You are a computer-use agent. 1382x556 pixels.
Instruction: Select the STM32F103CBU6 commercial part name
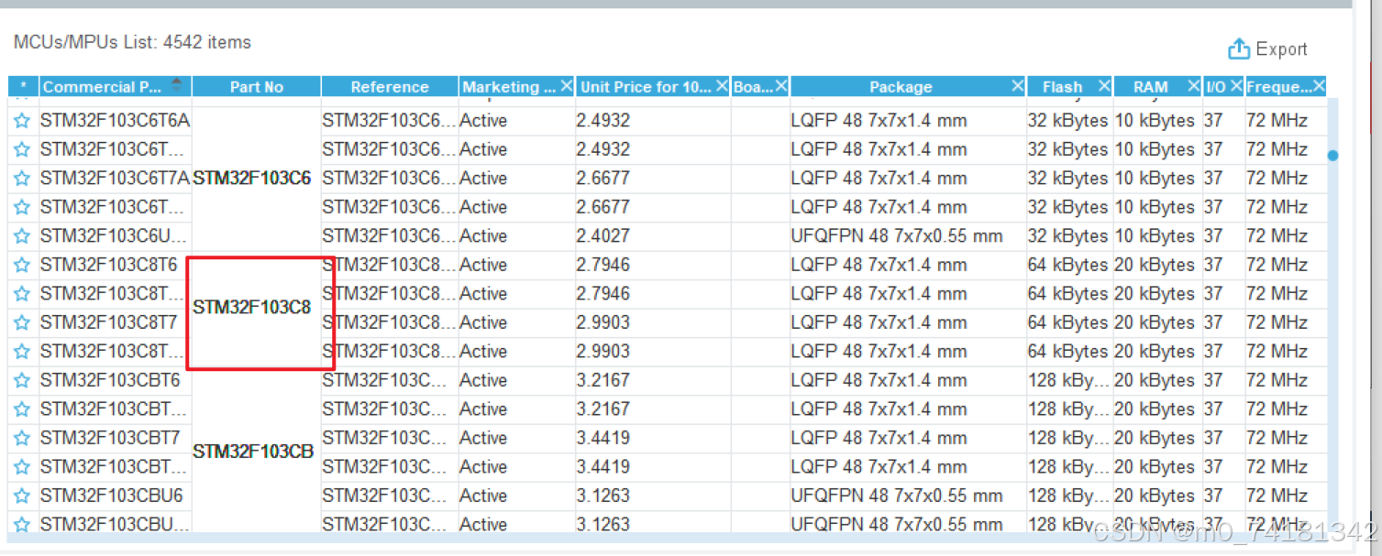pos(112,496)
